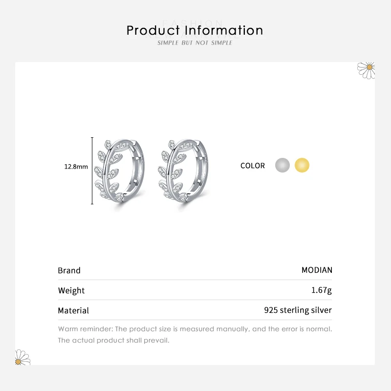Screen dimensions: 391x391
Task: Click the Warm reminder note text
Action: pos(195,329)
